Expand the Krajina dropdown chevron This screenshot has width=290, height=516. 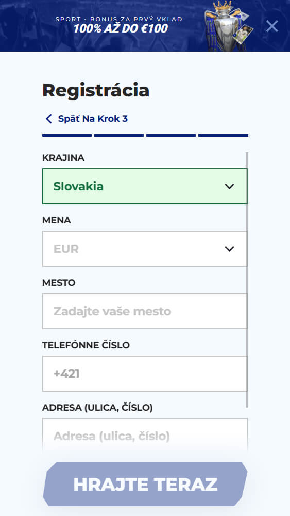point(229,186)
